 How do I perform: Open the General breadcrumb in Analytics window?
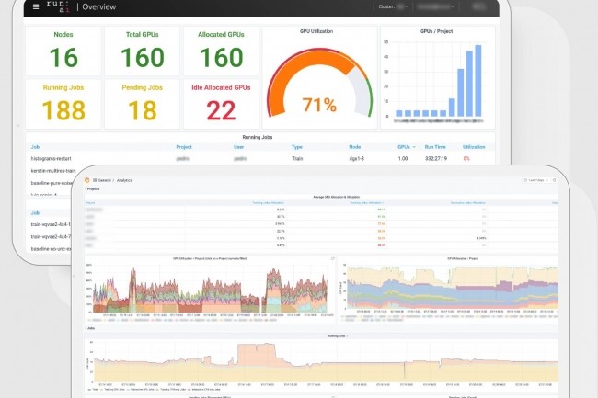click(105, 180)
